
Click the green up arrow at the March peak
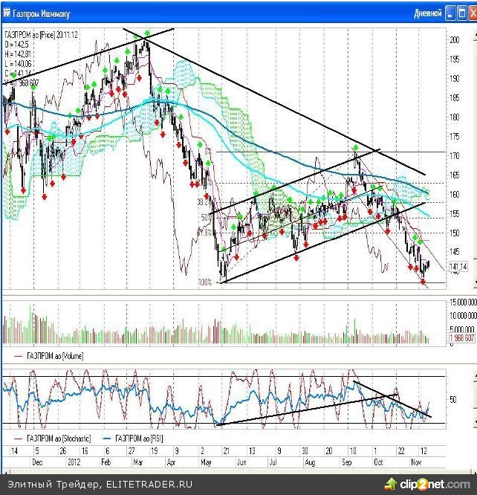[148, 33]
